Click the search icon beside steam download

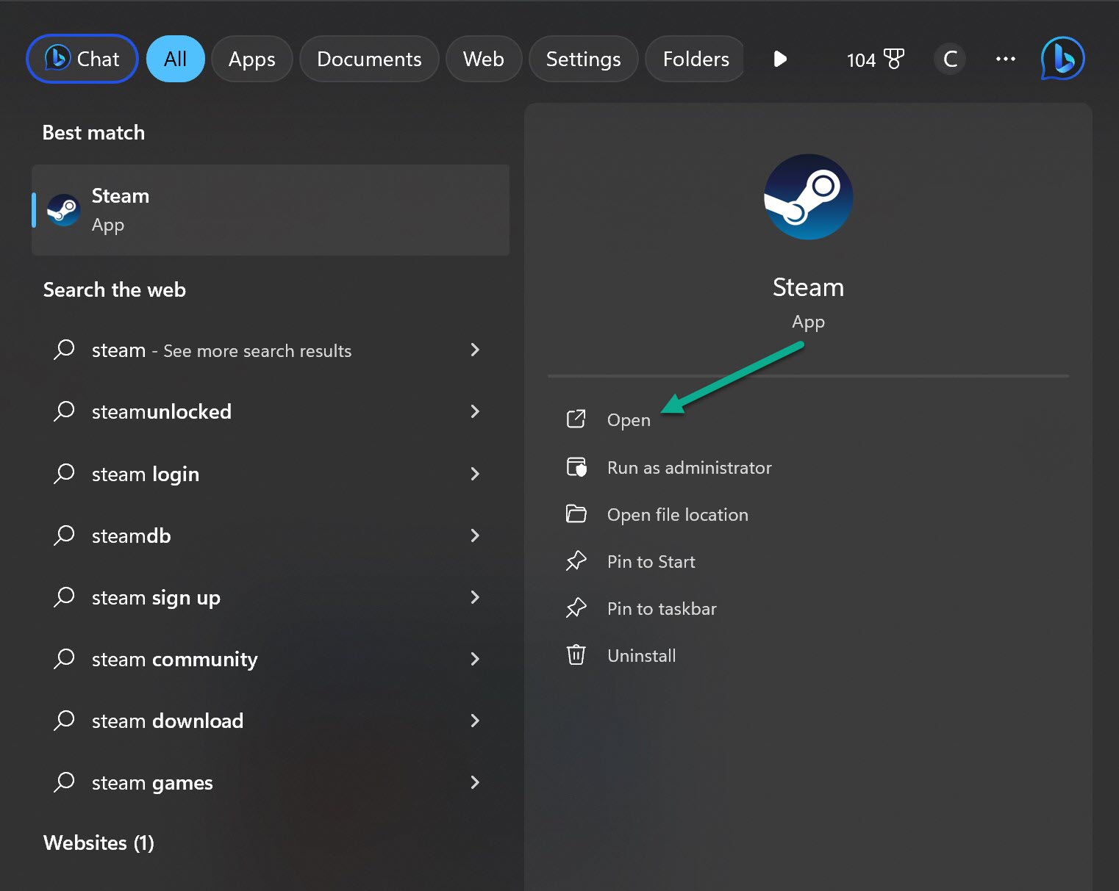(64, 720)
